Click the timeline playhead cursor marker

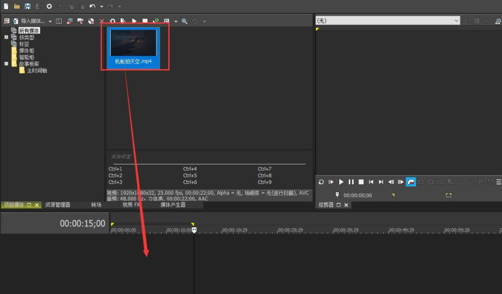[x=194, y=230]
